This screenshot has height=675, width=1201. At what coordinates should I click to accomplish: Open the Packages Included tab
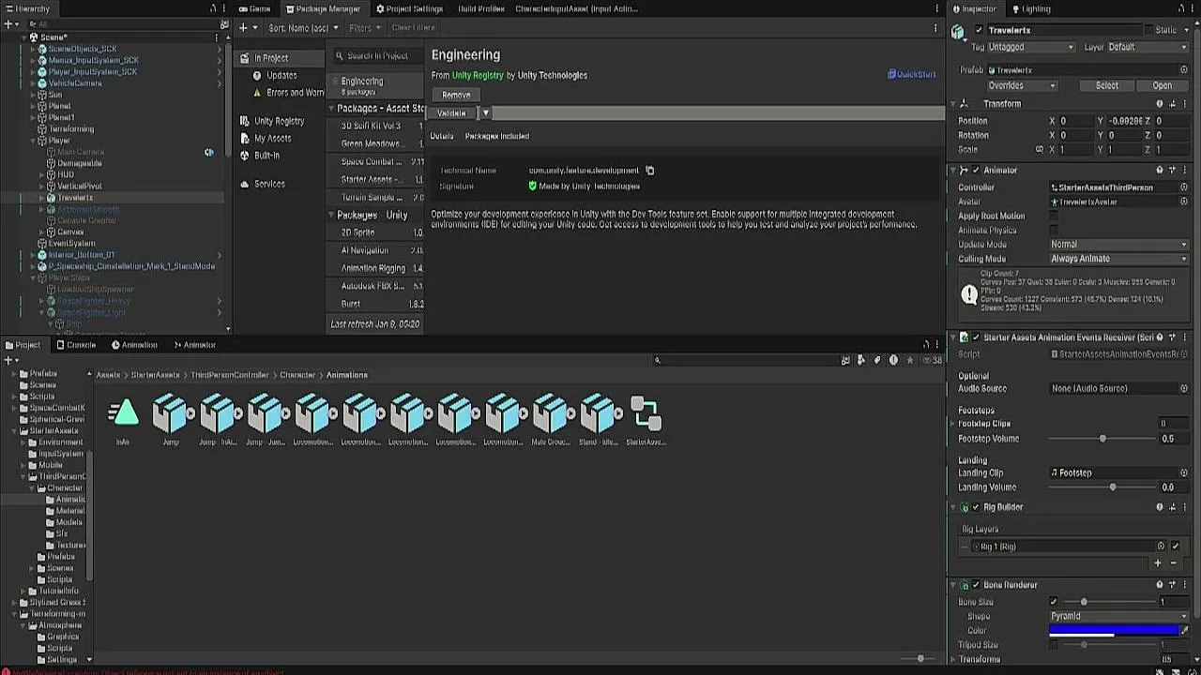[497, 136]
